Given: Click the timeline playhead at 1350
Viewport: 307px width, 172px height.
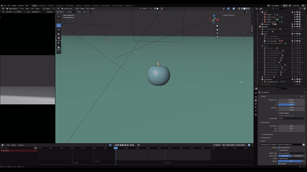Looking at the screenshot, I should pyautogui.click(x=115, y=148).
